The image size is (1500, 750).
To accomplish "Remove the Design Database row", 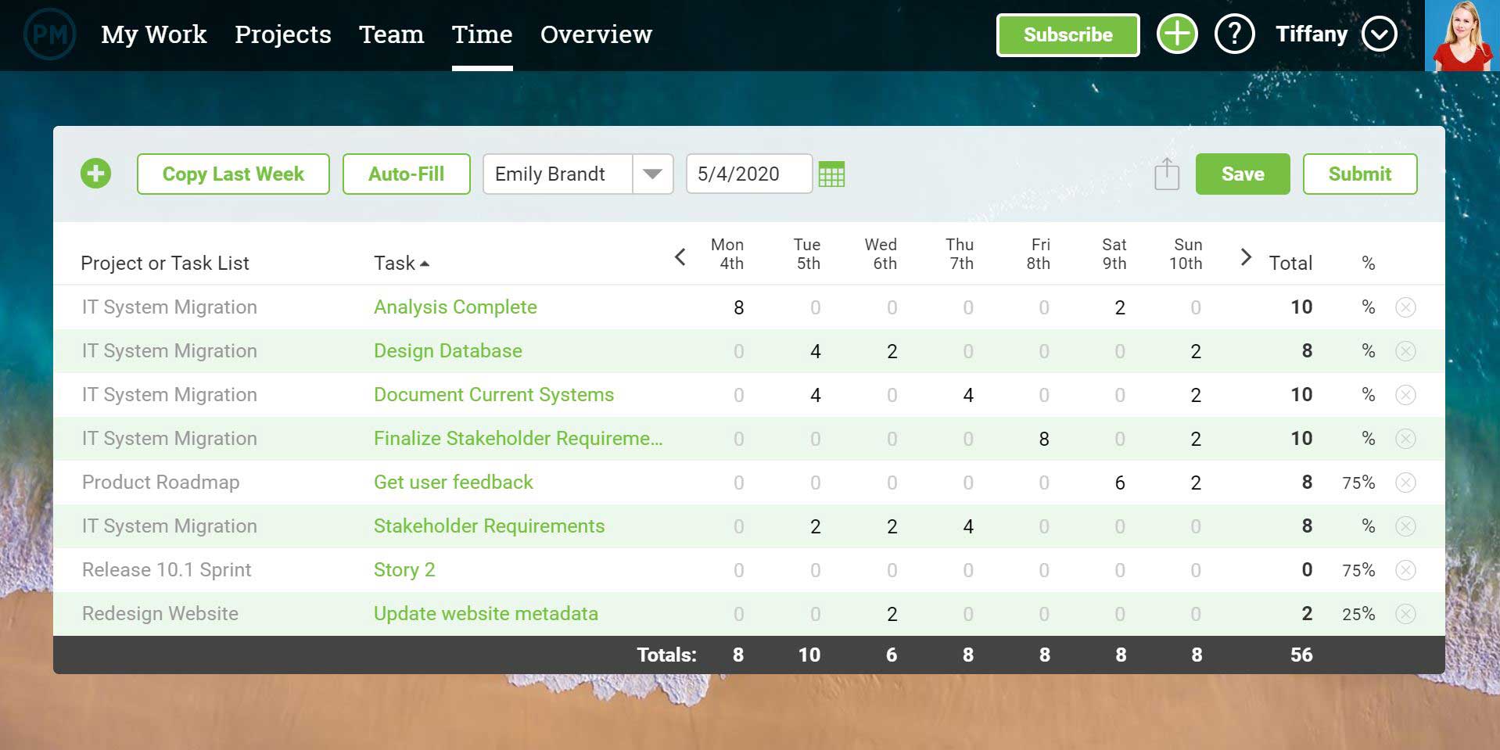I will click(x=1405, y=351).
